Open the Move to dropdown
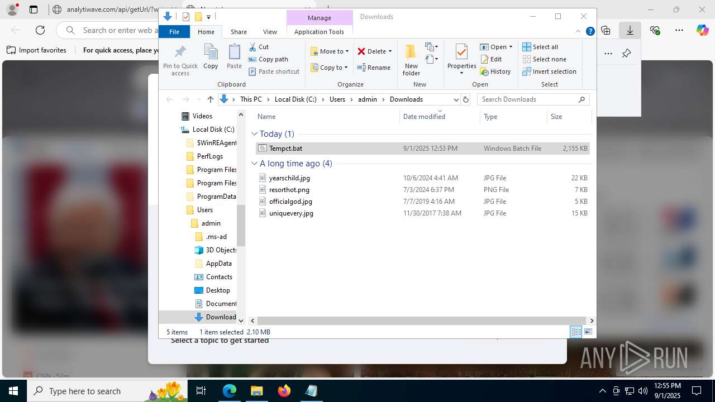Image resolution: width=715 pixels, height=402 pixels. pos(330,51)
